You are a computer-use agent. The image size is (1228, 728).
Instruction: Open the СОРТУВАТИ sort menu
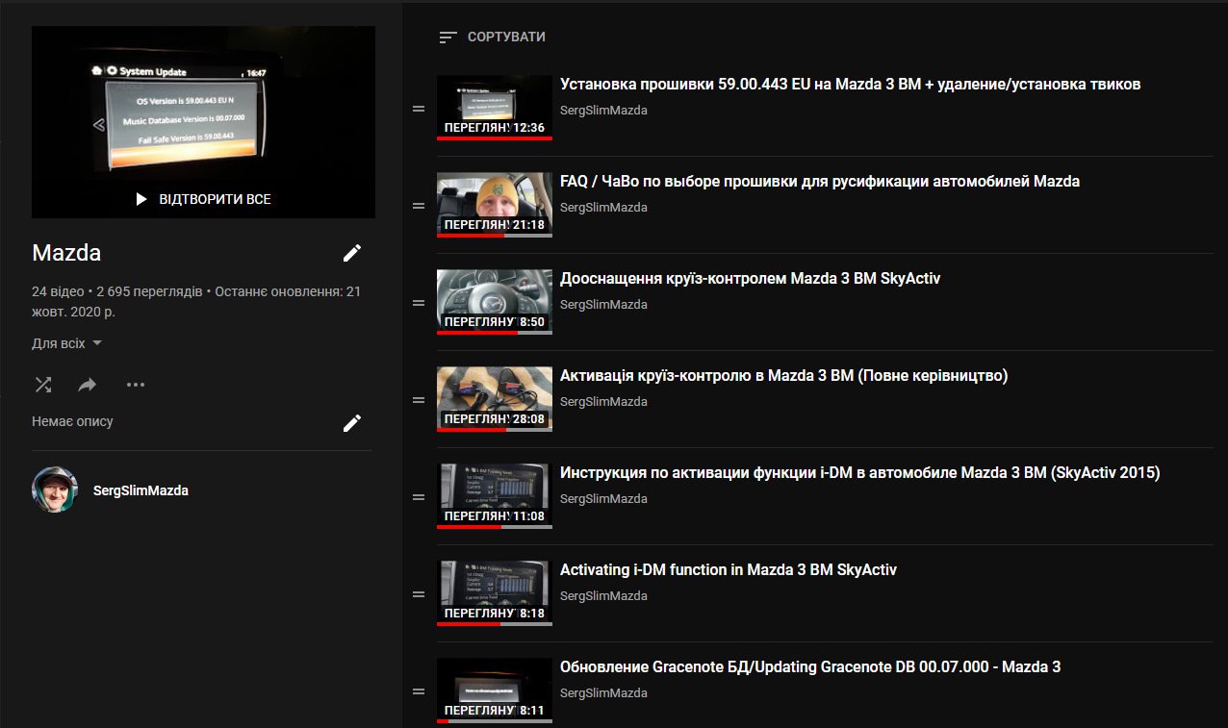click(x=492, y=38)
